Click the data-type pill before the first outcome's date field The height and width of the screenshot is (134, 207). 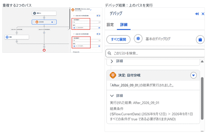pos(75,28)
